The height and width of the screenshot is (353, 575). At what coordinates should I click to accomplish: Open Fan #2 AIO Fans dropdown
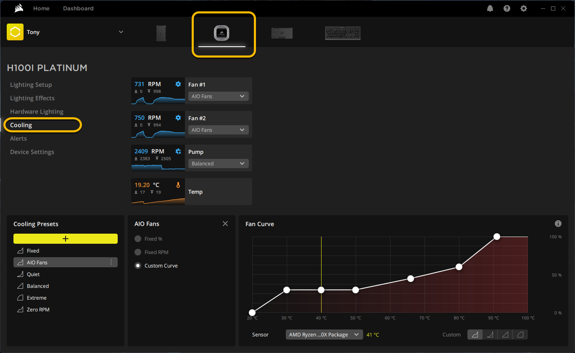219,130
